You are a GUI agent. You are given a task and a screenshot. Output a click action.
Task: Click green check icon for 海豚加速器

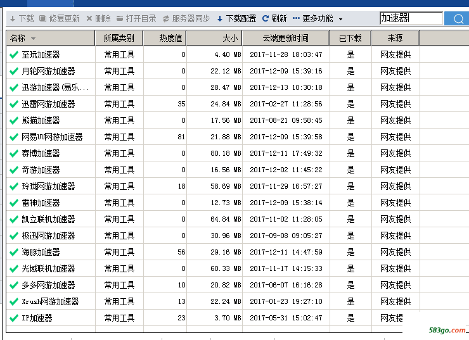[x=14, y=253]
